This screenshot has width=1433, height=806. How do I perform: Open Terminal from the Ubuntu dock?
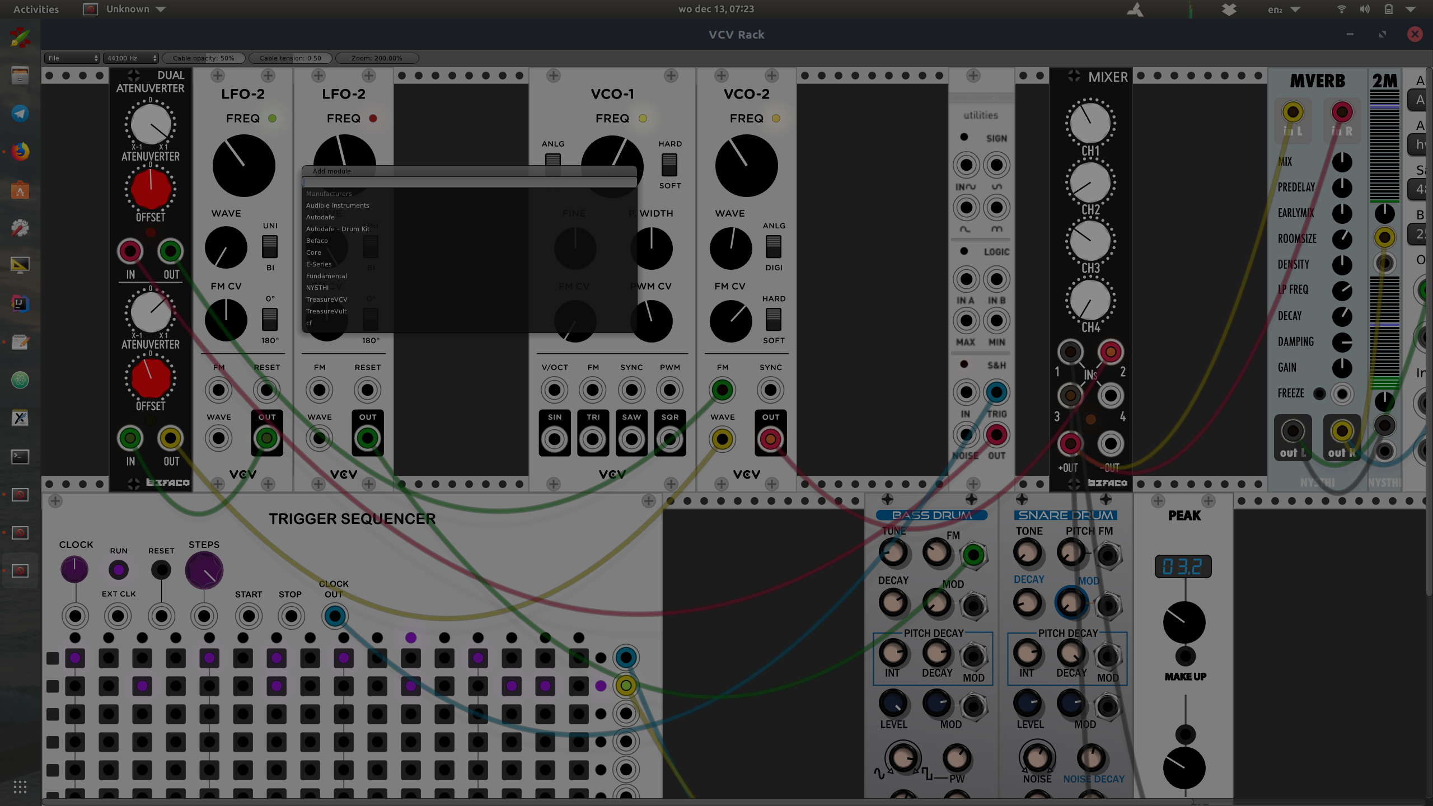click(20, 457)
